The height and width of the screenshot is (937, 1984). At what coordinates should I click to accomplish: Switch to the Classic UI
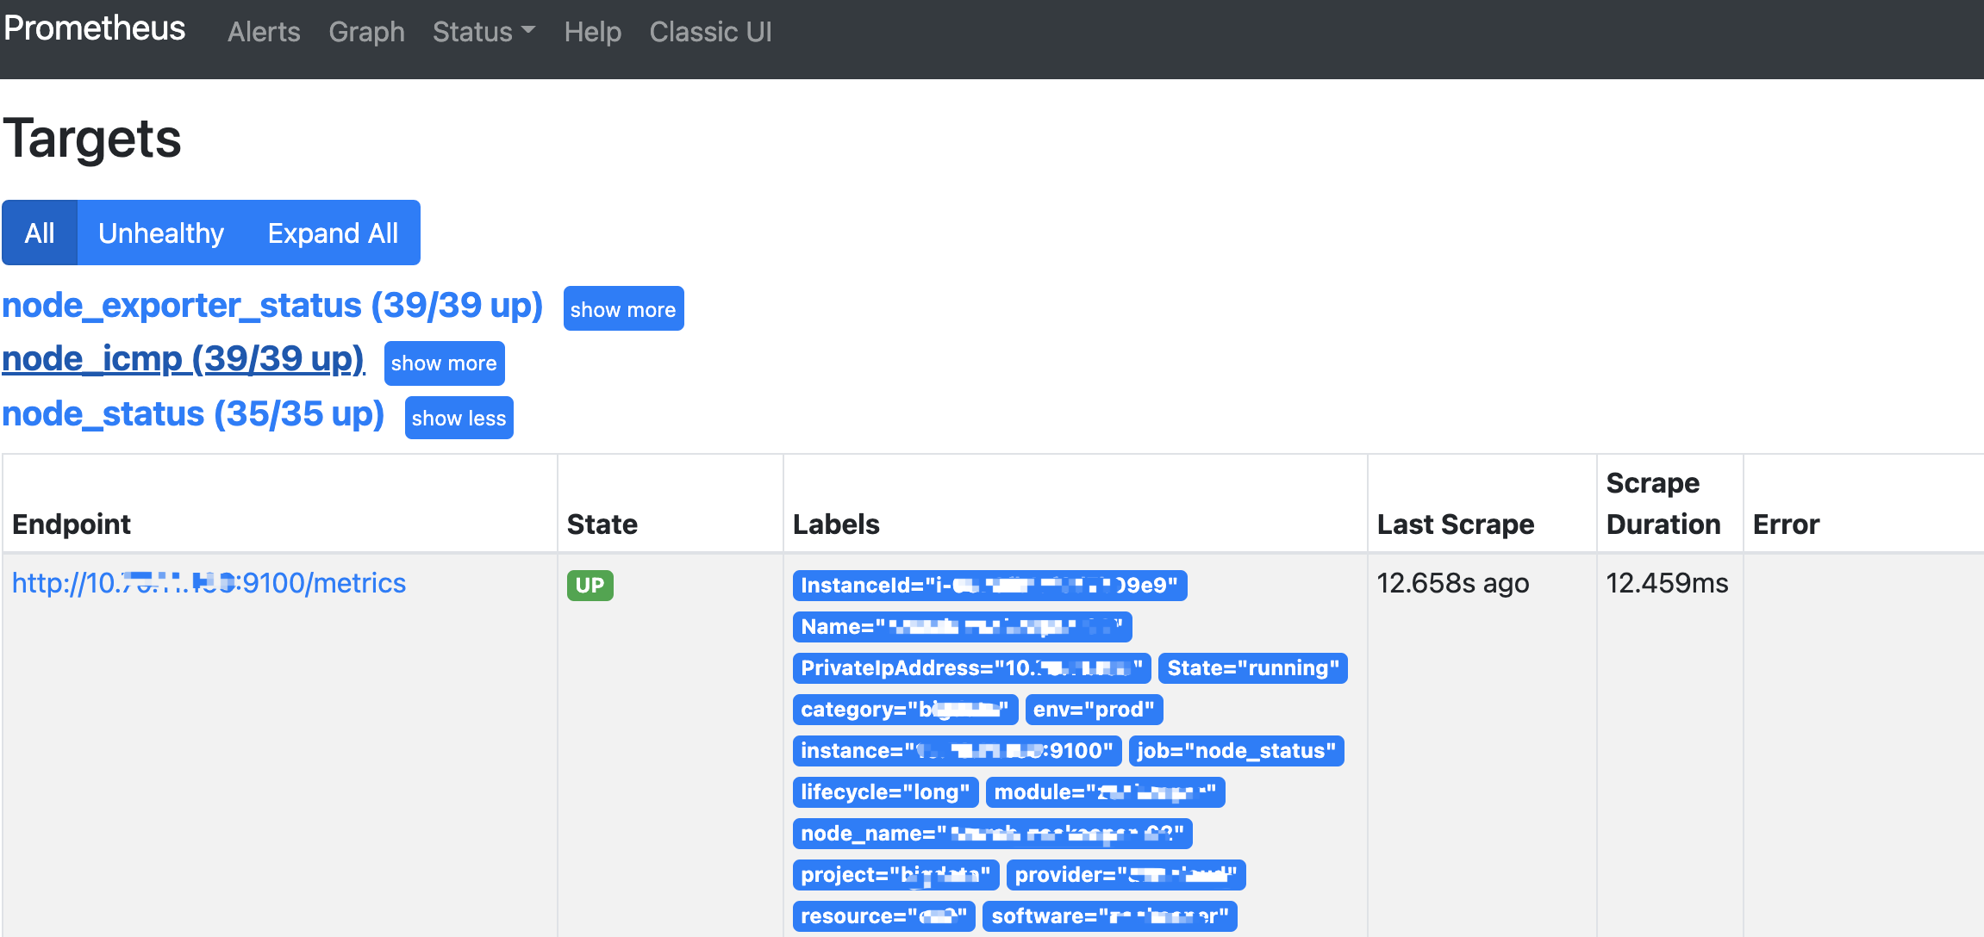[x=710, y=32]
